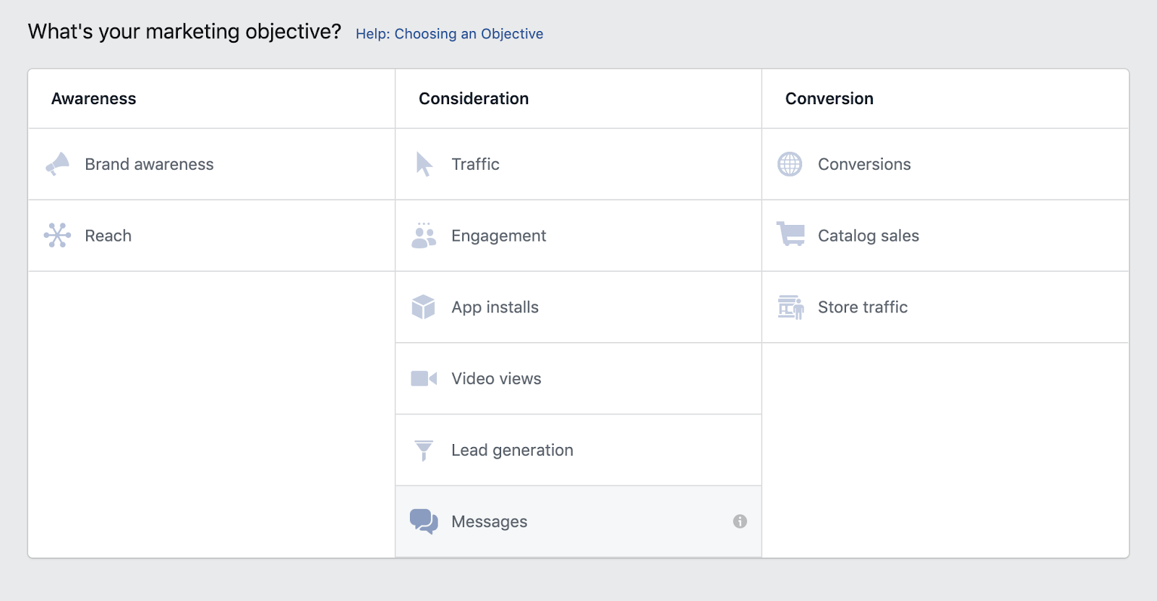Click the Reach network icon
The height and width of the screenshot is (601, 1157).
pos(57,236)
